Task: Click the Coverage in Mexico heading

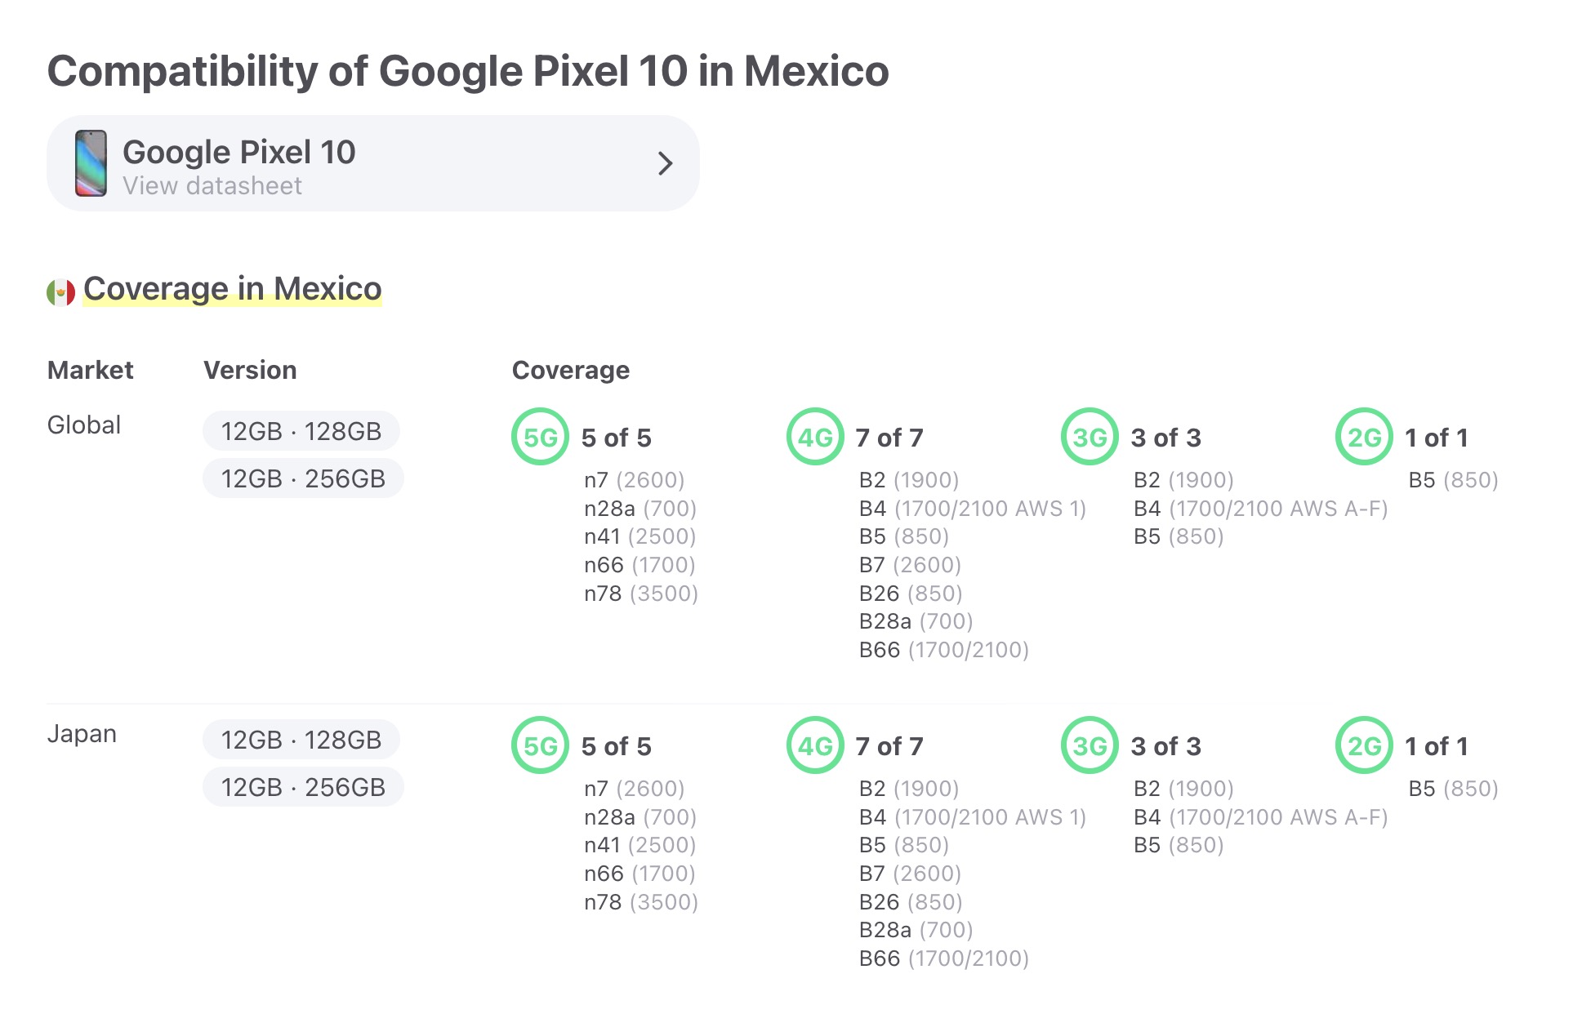Action: click(233, 289)
